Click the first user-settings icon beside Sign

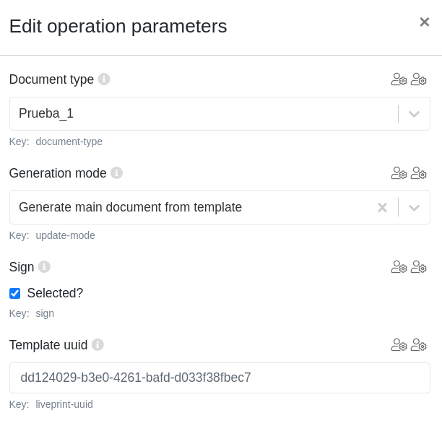tap(399, 267)
